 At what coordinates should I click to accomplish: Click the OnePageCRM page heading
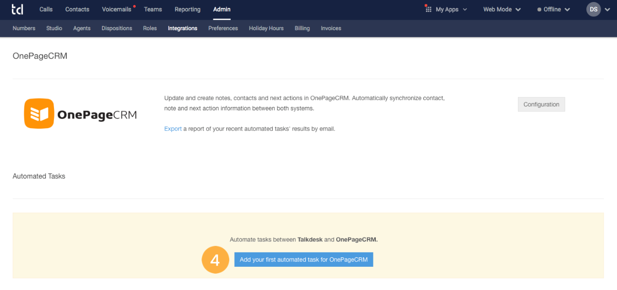pos(40,56)
